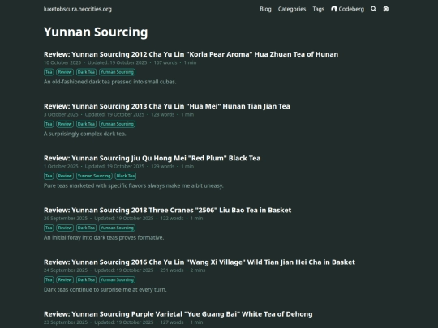Viewport: 438px width, 328px height.
Task: Click the '26 September 2025' post date
Action: [x=66, y=219]
